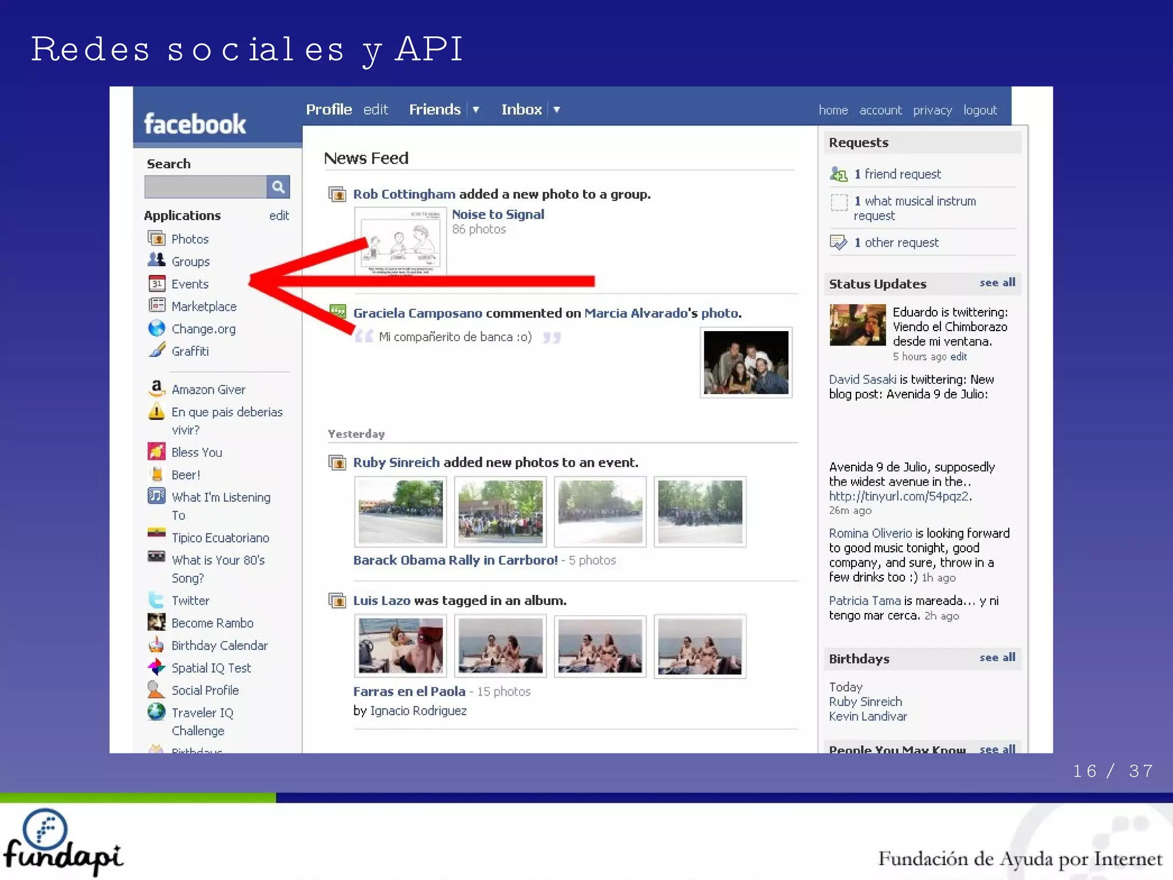Image resolution: width=1173 pixels, height=880 pixels.
Task: Click the warning icon for En que pais
Action: click(x=156, y=411)
